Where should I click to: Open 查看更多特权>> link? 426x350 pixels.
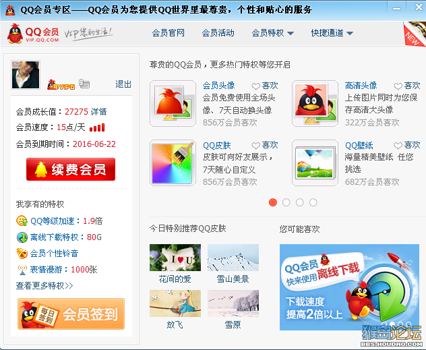44,286
